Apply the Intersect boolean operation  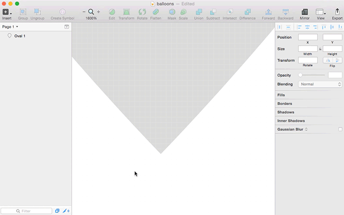(229, 12)
